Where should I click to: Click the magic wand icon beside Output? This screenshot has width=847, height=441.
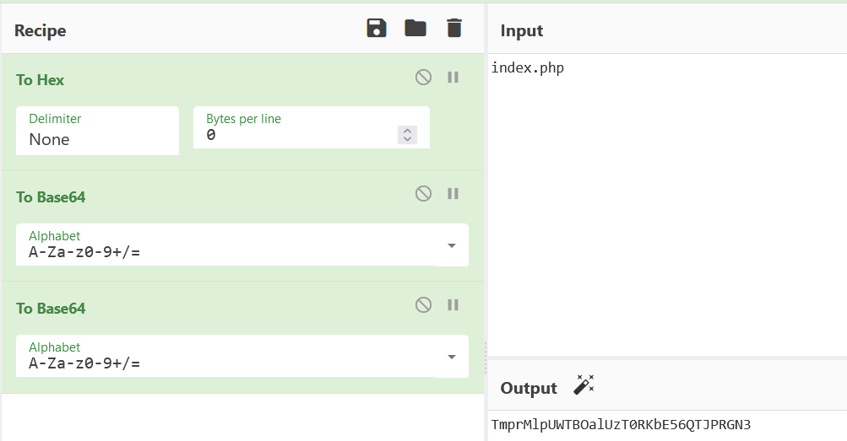(584, 386)
